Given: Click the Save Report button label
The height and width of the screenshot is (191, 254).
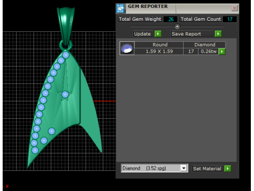Looking at the screenshot, I should (x=186, y=34).
